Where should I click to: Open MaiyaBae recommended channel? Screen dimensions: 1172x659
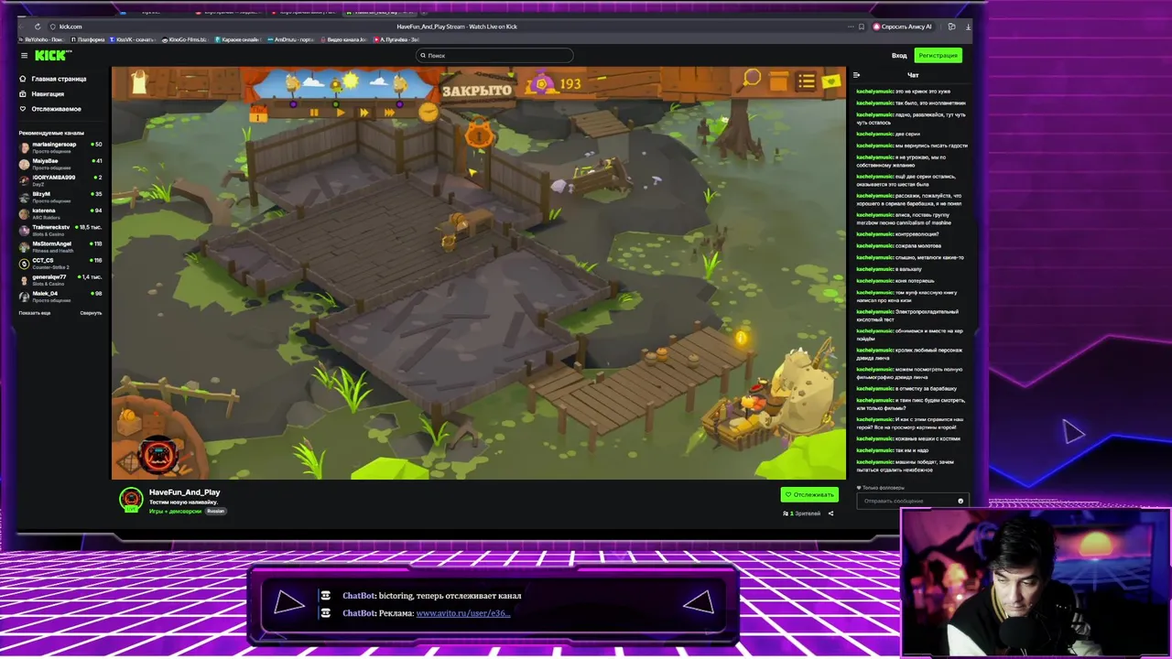click(60, 163)
